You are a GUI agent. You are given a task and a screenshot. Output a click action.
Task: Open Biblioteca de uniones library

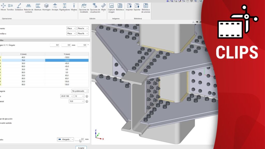tap(145, 8)
